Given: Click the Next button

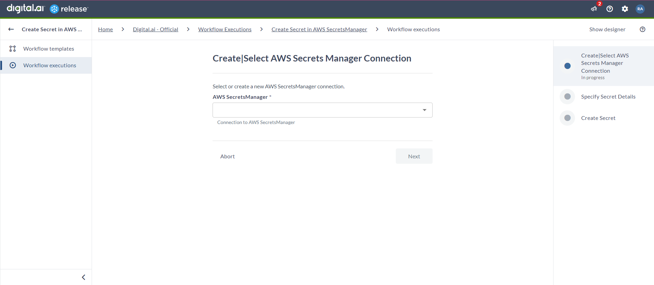Looking at the screenshot, I should tap(414, 156).
